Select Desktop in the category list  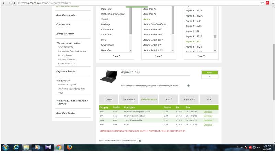click(106, 24)
